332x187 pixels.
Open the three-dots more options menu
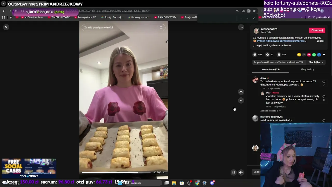click(x=241, y=27)
